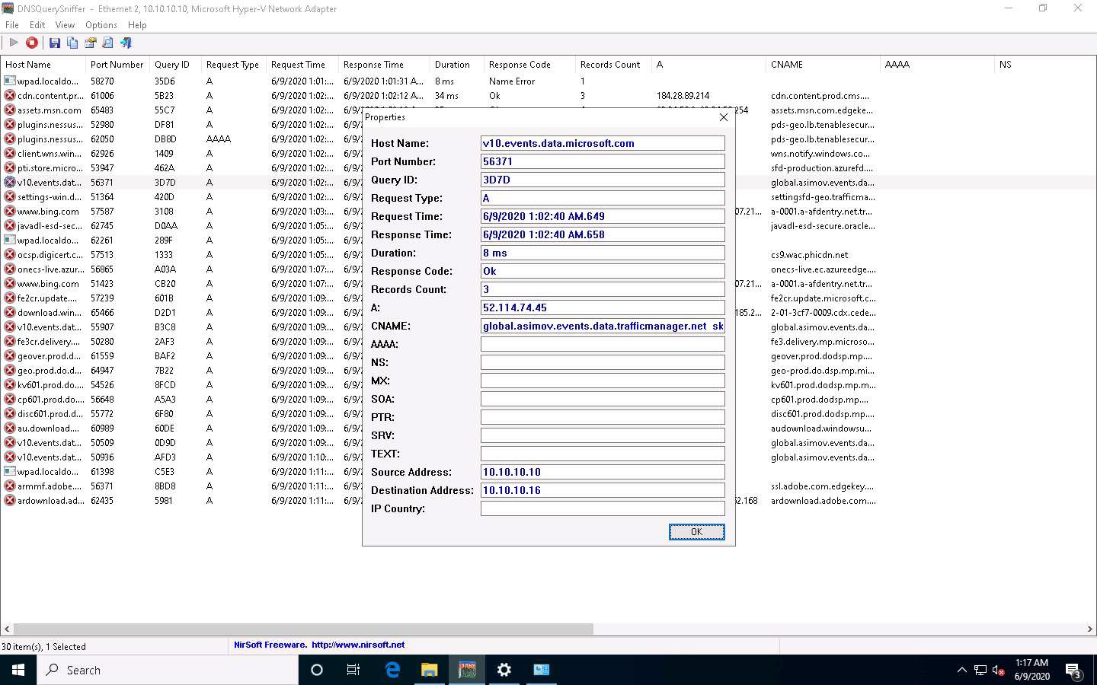Click the horizontal scrollbar thumb
This screenshot has width=1097, height=685.
click(303, 629)
